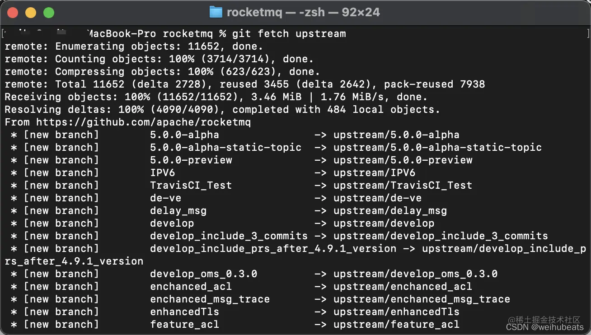Click the "Resolving deltas: 100% (4090/4090)" line
591x335 pixels.
(222, 110)
